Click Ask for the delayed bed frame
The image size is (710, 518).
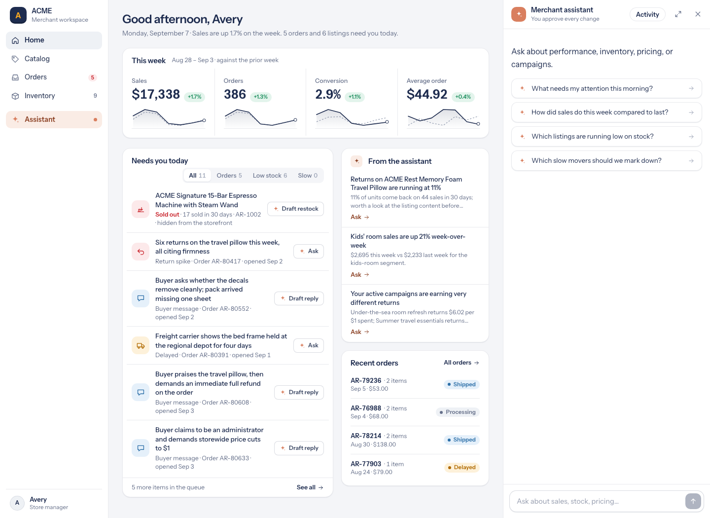tap(309, 345)
